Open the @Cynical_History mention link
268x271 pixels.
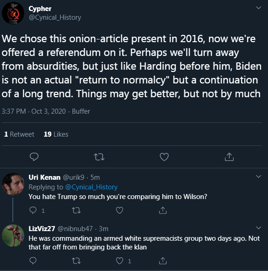point(91,187)
